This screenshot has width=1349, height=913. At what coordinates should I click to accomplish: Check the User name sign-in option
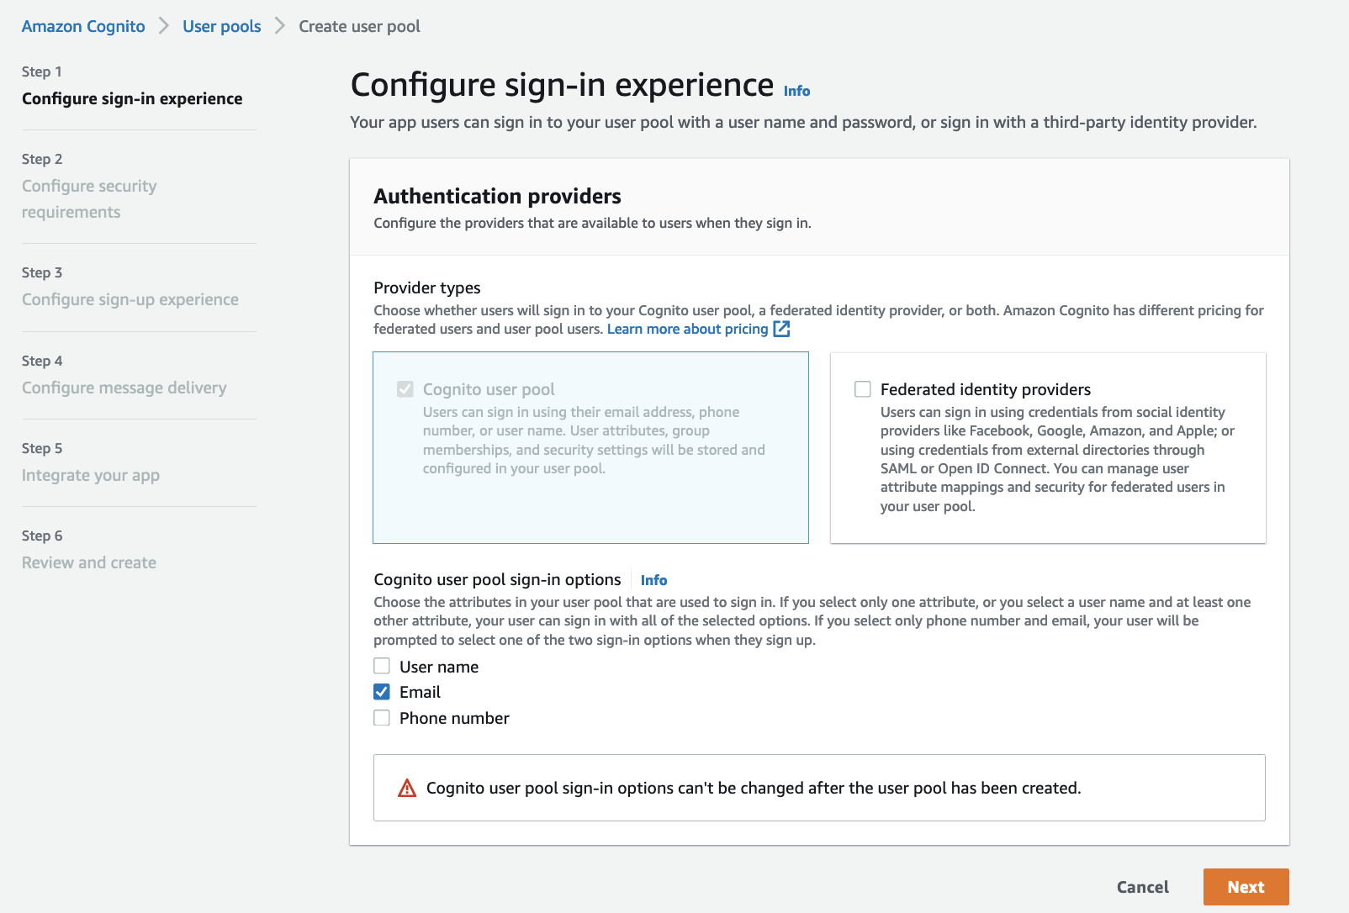tap(382, 666)
